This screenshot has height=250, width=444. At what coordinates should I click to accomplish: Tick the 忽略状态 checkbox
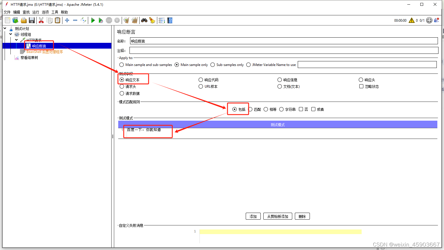pyautogui.click(x=369, y=87)
